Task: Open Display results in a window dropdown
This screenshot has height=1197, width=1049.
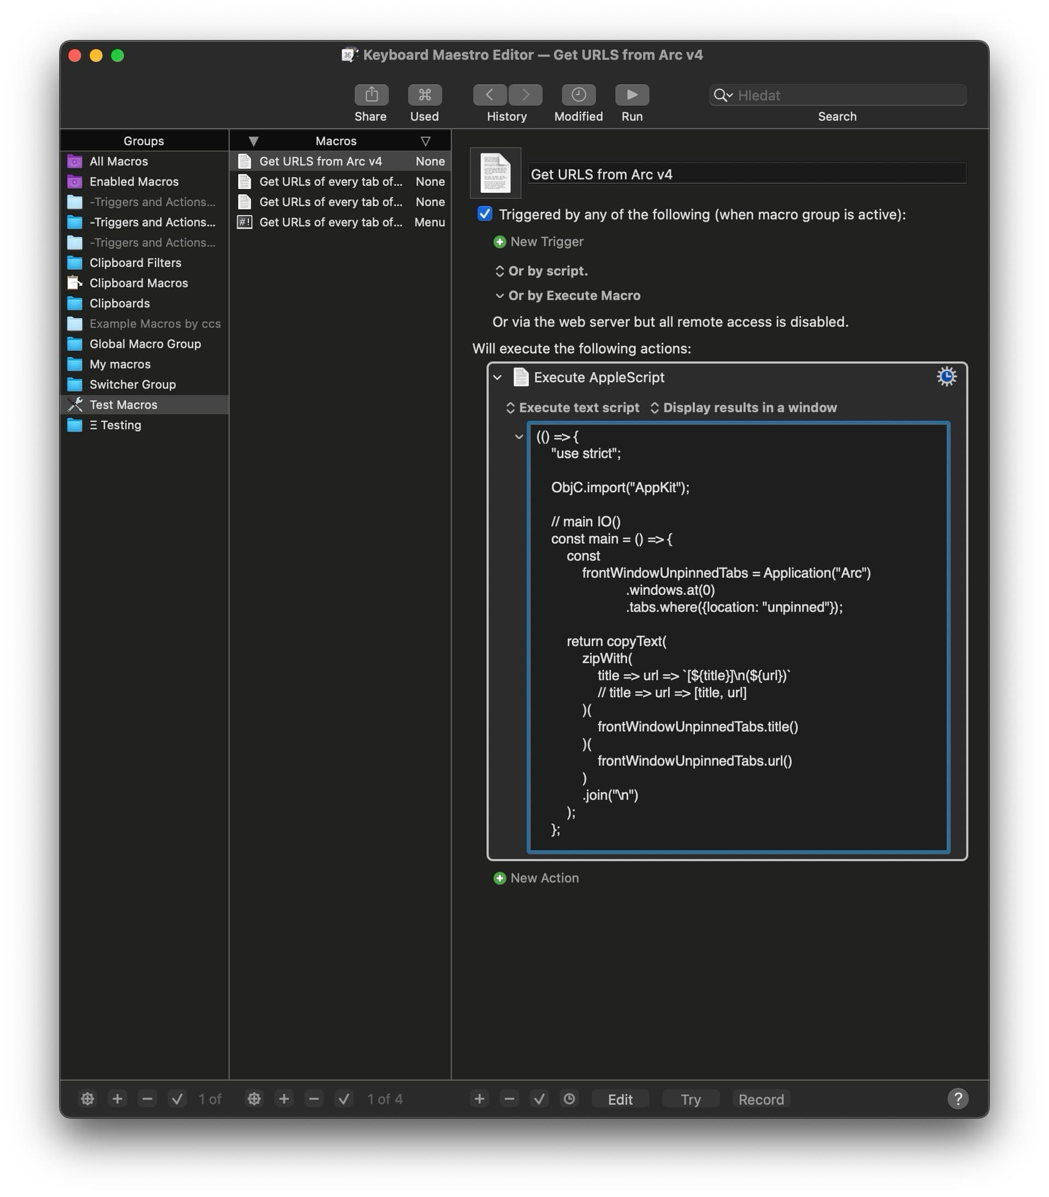Action: point(744,408)
